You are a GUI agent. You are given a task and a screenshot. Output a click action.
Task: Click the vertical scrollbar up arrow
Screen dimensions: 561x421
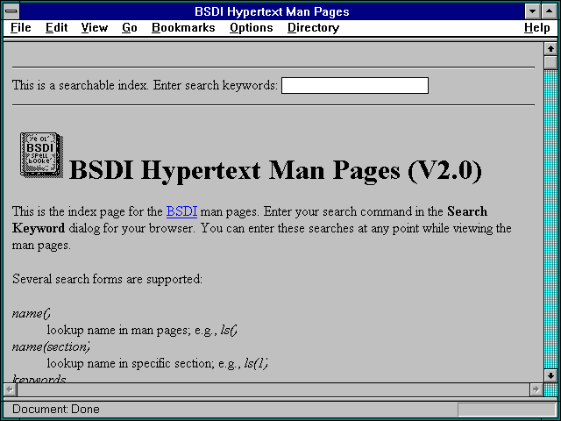[550, 49]
